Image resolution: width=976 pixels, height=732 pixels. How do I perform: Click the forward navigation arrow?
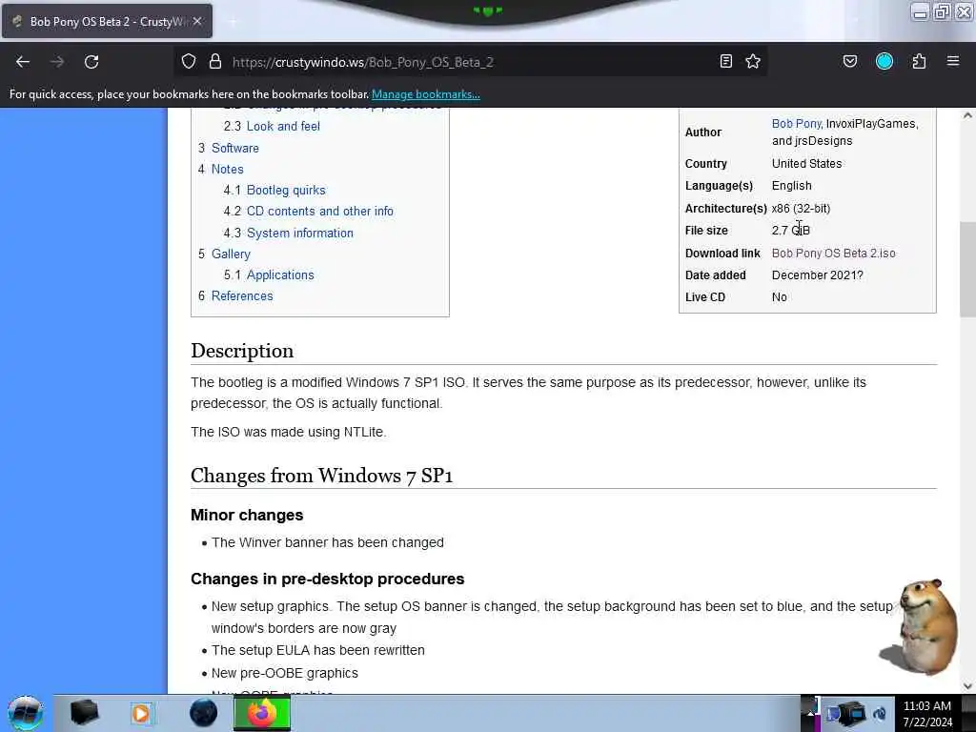click(x=57, y=62)
